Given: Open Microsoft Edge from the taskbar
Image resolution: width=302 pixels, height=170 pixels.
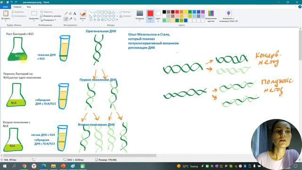Looking at the screenshot, I should (44, 166).
